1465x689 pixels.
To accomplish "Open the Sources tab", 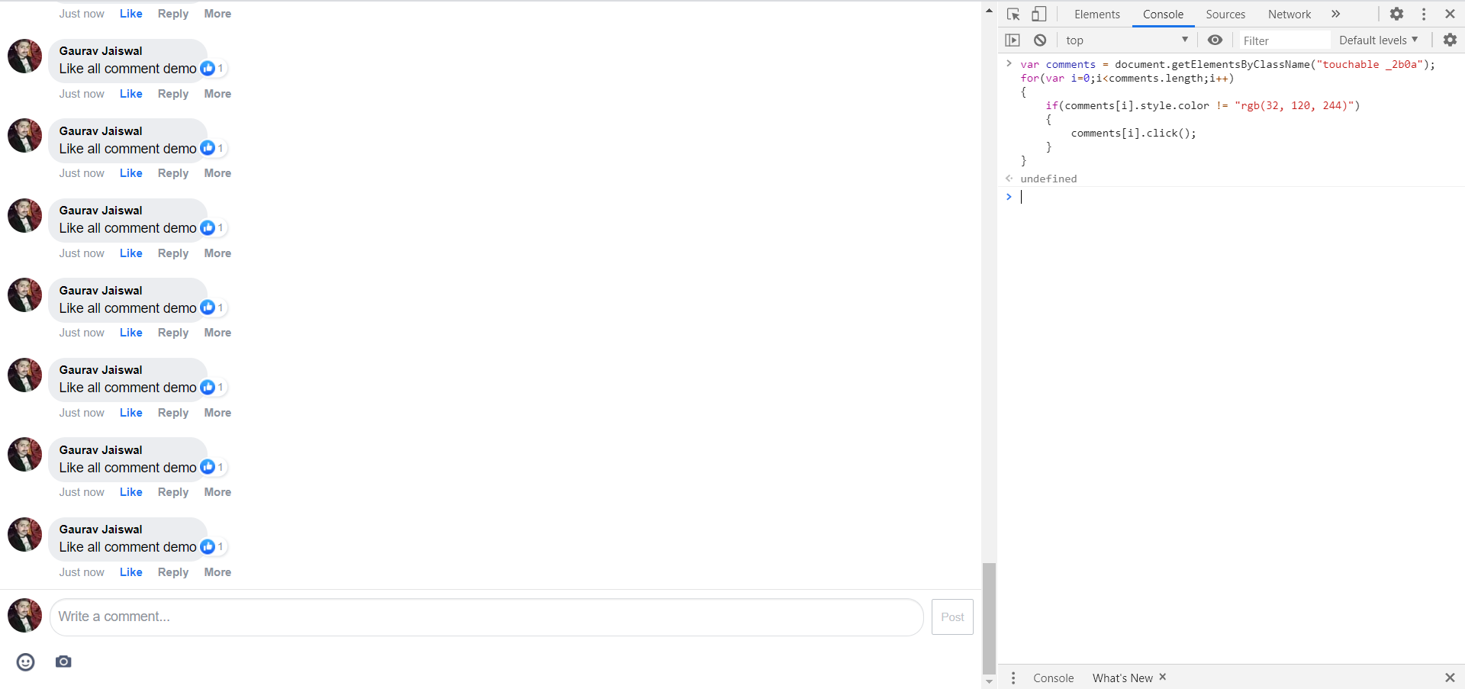I will pos(1225,14).
